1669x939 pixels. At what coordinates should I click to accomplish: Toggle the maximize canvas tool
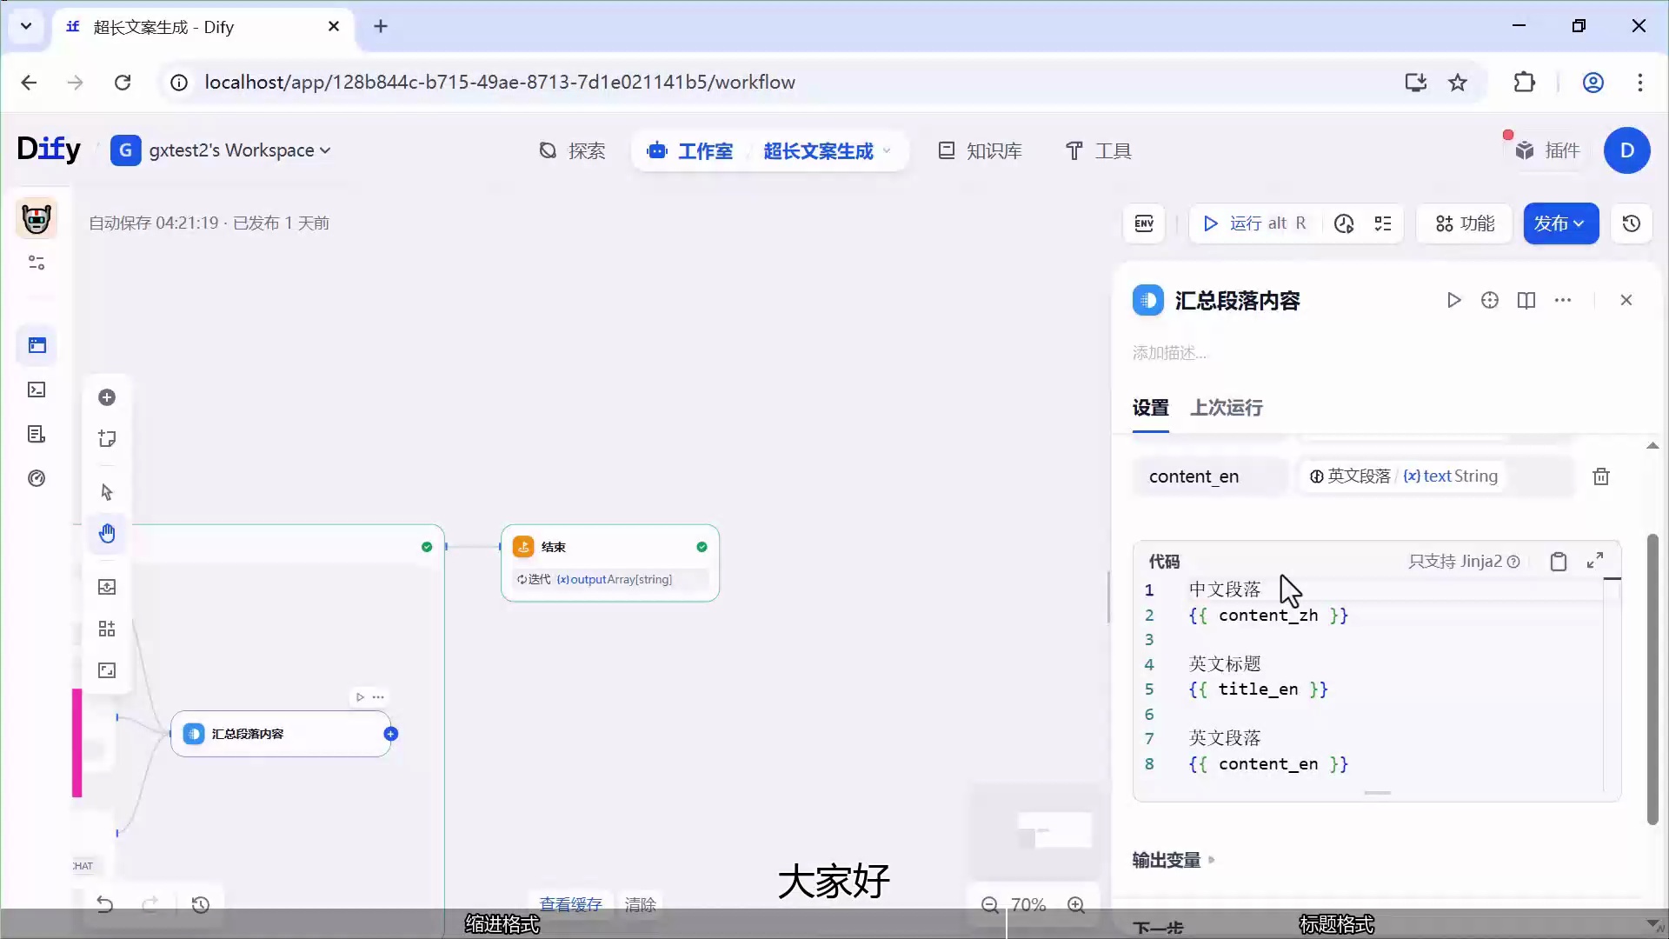tap(107, 670)
